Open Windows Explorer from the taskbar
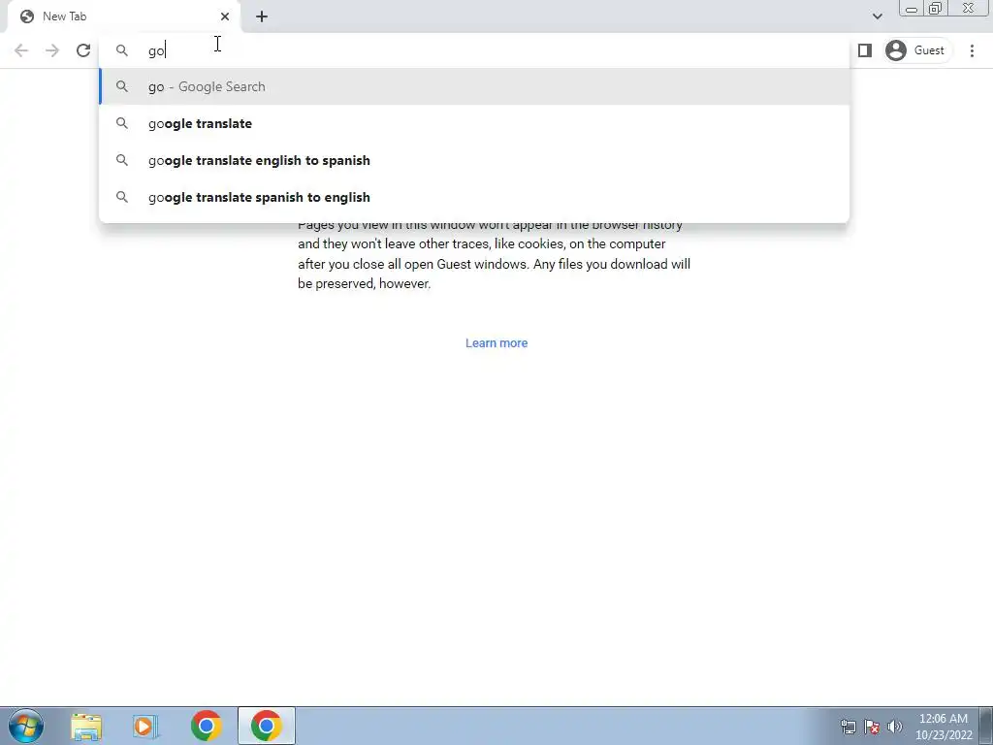 [86, 726]
